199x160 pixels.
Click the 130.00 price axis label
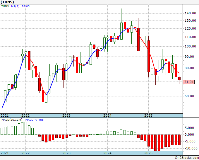pyautogui.click(x=190, y=21)
